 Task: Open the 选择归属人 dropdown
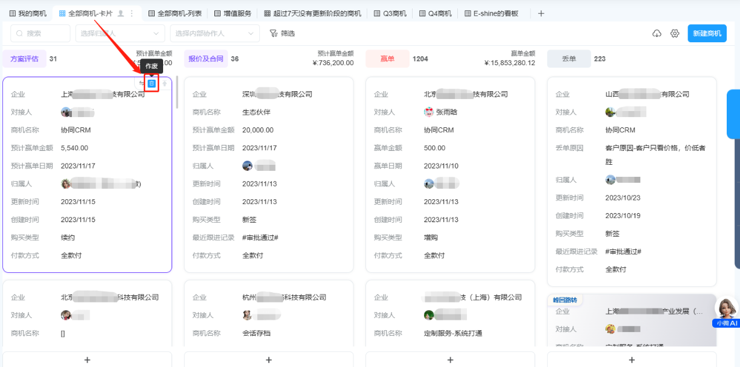click(x=120, y=33)
